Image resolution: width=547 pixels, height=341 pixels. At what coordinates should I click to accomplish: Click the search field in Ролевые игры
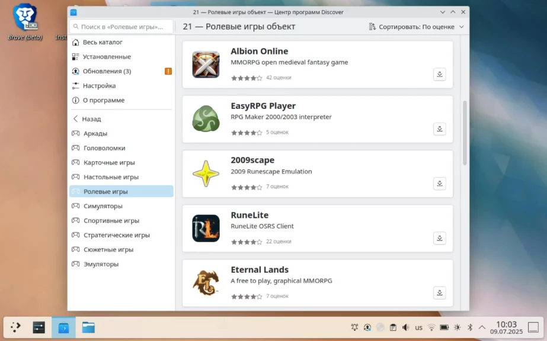(x=121, y=27)
